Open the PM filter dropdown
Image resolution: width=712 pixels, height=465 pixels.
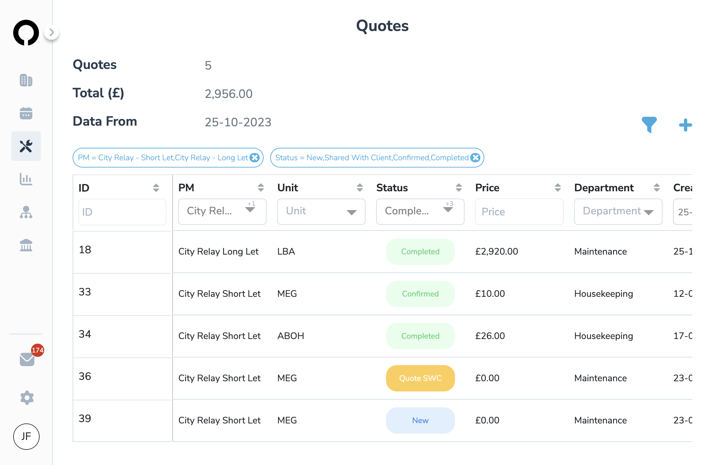[222, 212]
